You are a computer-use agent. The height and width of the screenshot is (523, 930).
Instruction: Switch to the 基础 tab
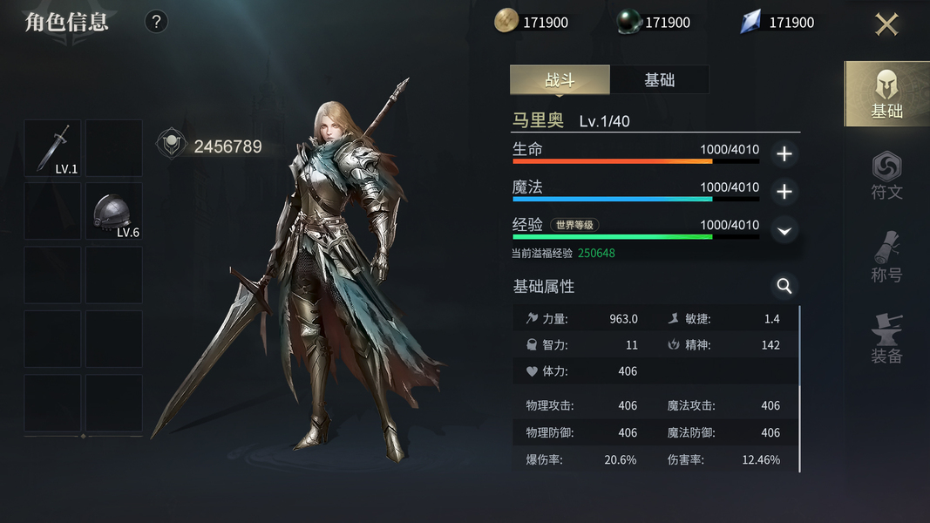click(x=660, y=79)
